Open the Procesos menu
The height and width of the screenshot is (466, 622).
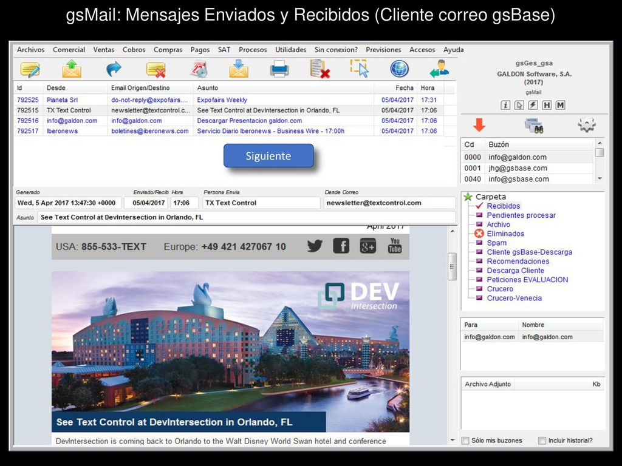click(253, 50)
